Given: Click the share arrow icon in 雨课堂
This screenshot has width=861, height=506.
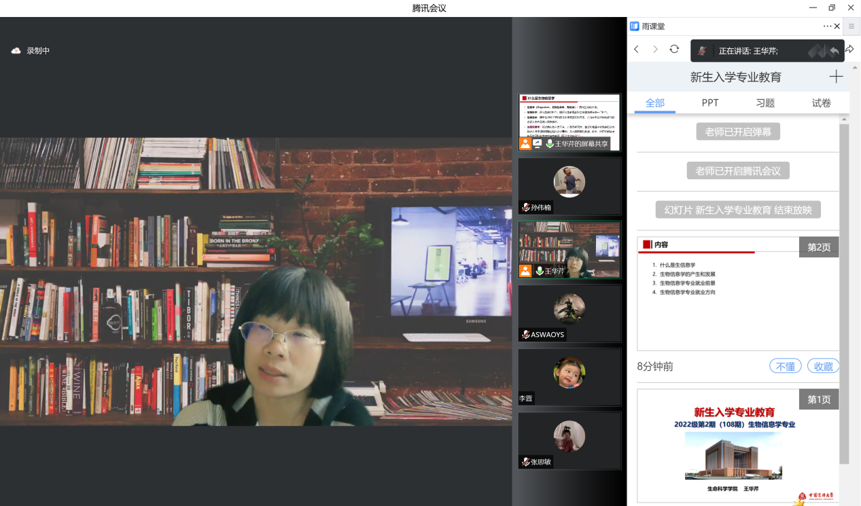Looking at the screenshot, I should 849,50.
